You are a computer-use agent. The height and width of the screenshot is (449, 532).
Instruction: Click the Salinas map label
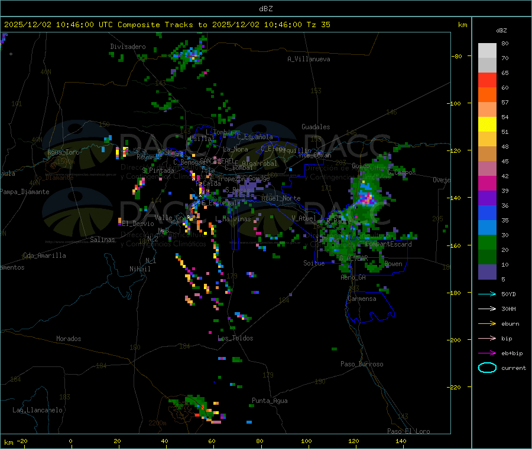[102, 240]
